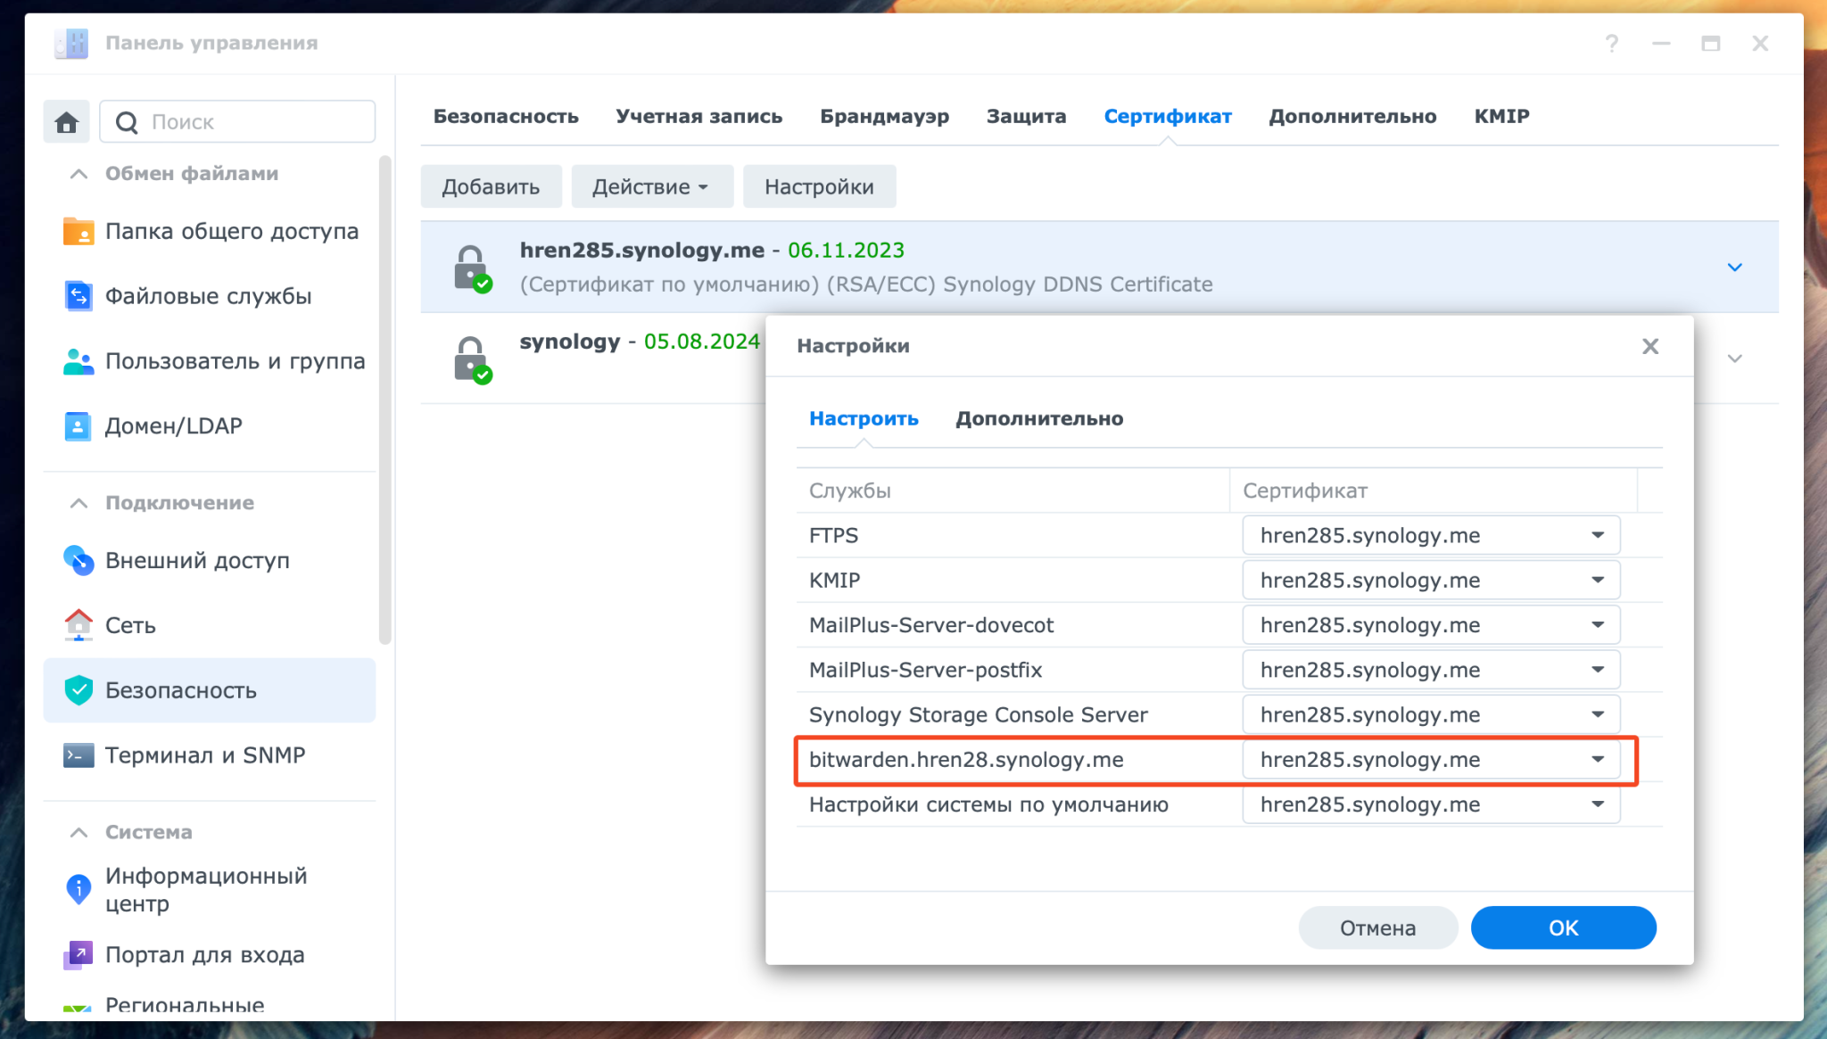Expand synology certificate details chevron
Screen dimensions: 1827x1039
click(x=1734, y=359)
